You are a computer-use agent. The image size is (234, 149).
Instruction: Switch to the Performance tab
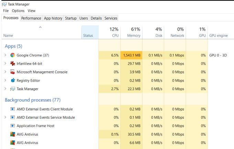[x=31, y=18]
